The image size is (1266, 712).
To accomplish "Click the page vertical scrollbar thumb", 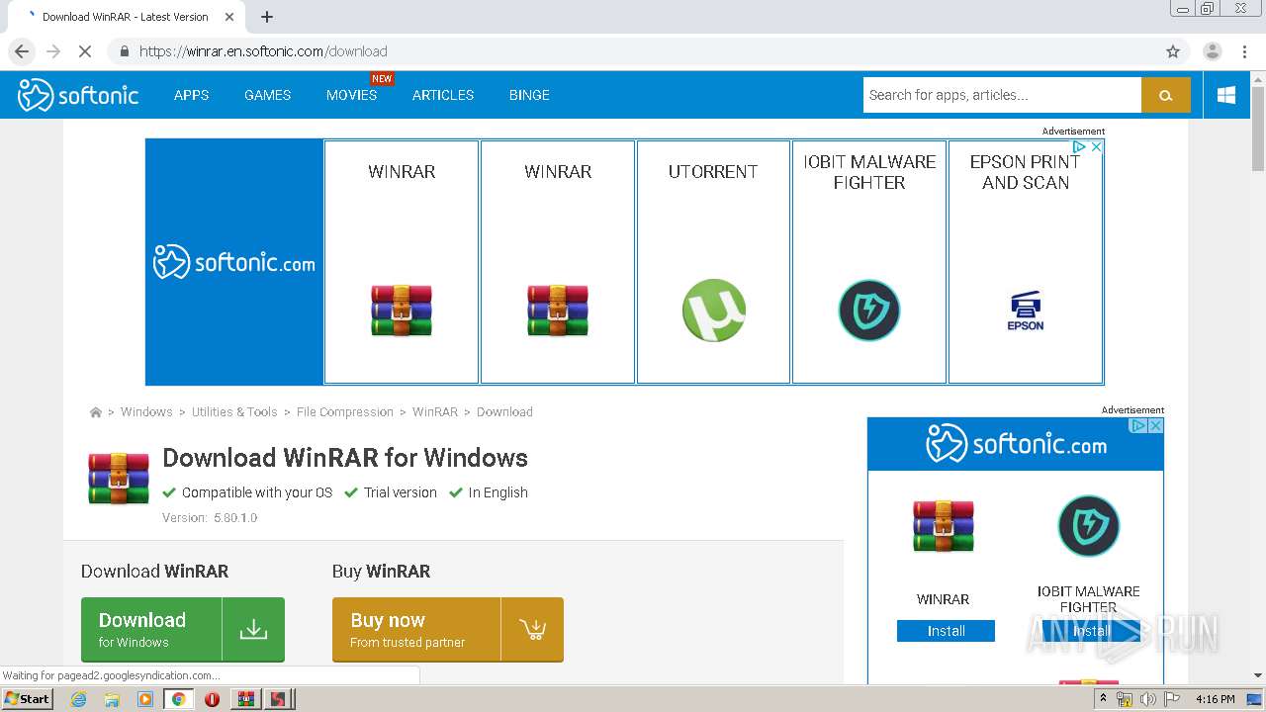I will click(x=1258, y=129).
